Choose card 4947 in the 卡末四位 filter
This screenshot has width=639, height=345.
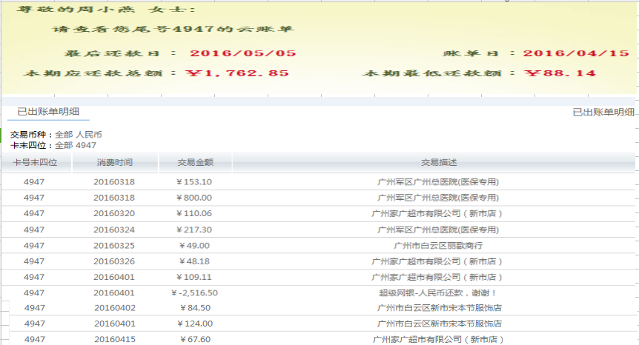[86, 146]
